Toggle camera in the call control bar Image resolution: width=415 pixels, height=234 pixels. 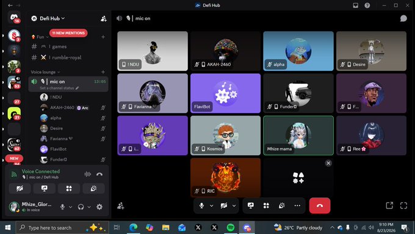224,205
